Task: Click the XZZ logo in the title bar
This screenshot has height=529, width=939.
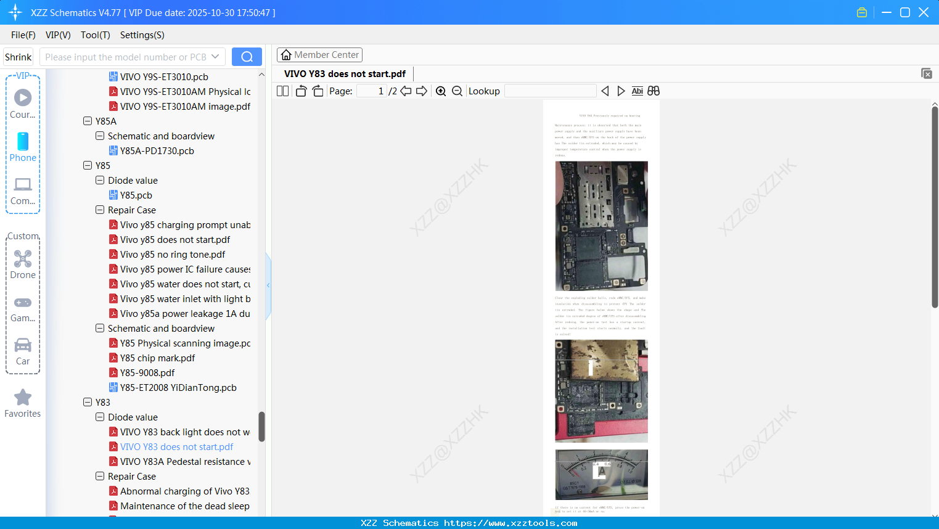Action: [x=15, y=12]
